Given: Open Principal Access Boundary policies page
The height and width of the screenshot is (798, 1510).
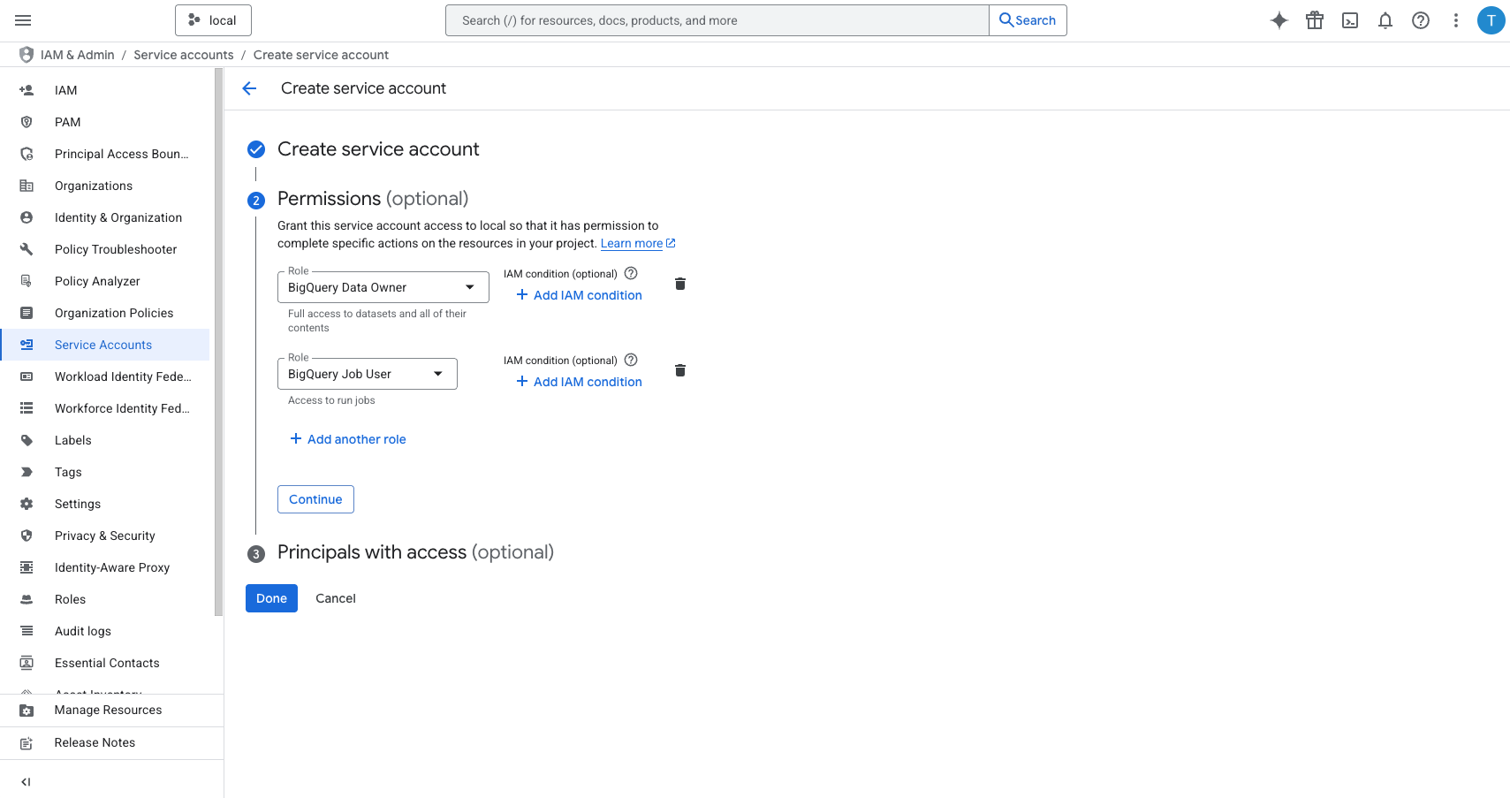Looking at the screenshot, I should (x=105, y=154).
